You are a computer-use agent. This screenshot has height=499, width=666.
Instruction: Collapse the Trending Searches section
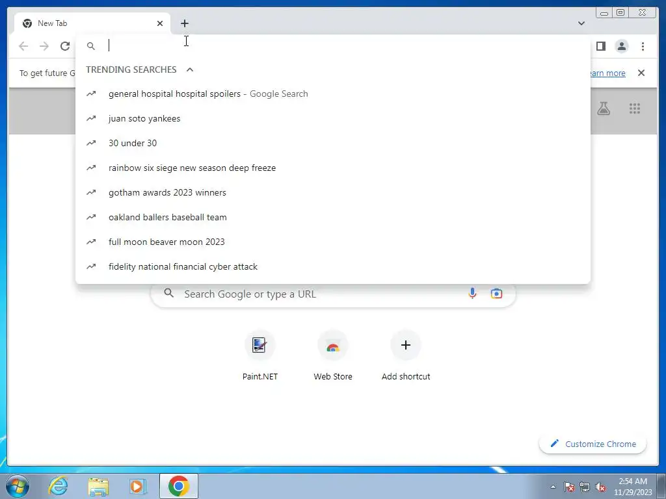[x=190, y=70]
